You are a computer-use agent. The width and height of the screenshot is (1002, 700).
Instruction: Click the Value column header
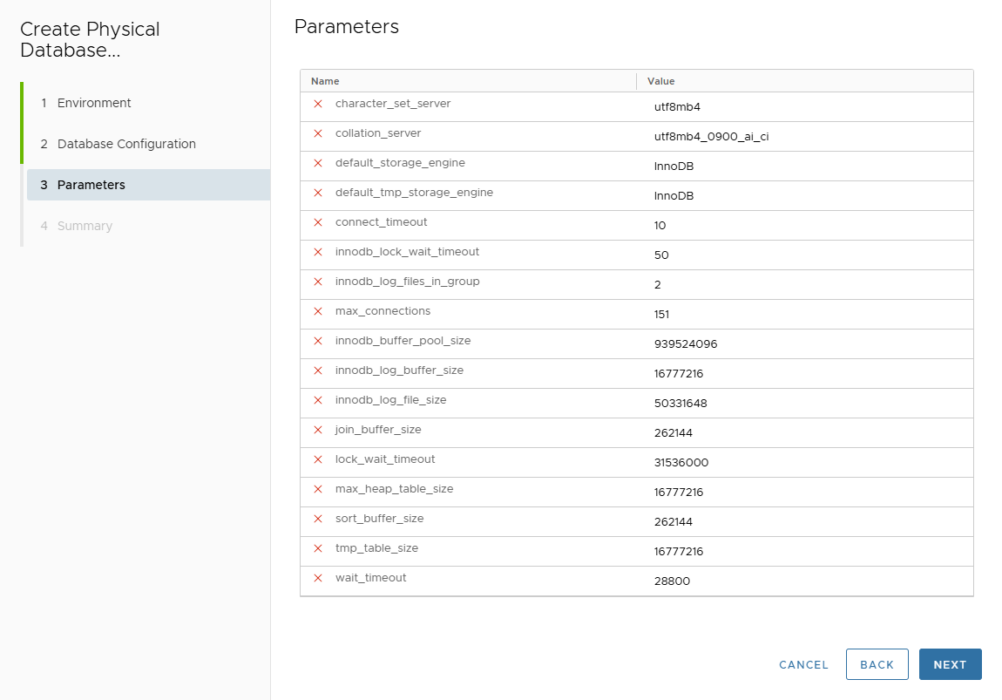pos(660,80)
